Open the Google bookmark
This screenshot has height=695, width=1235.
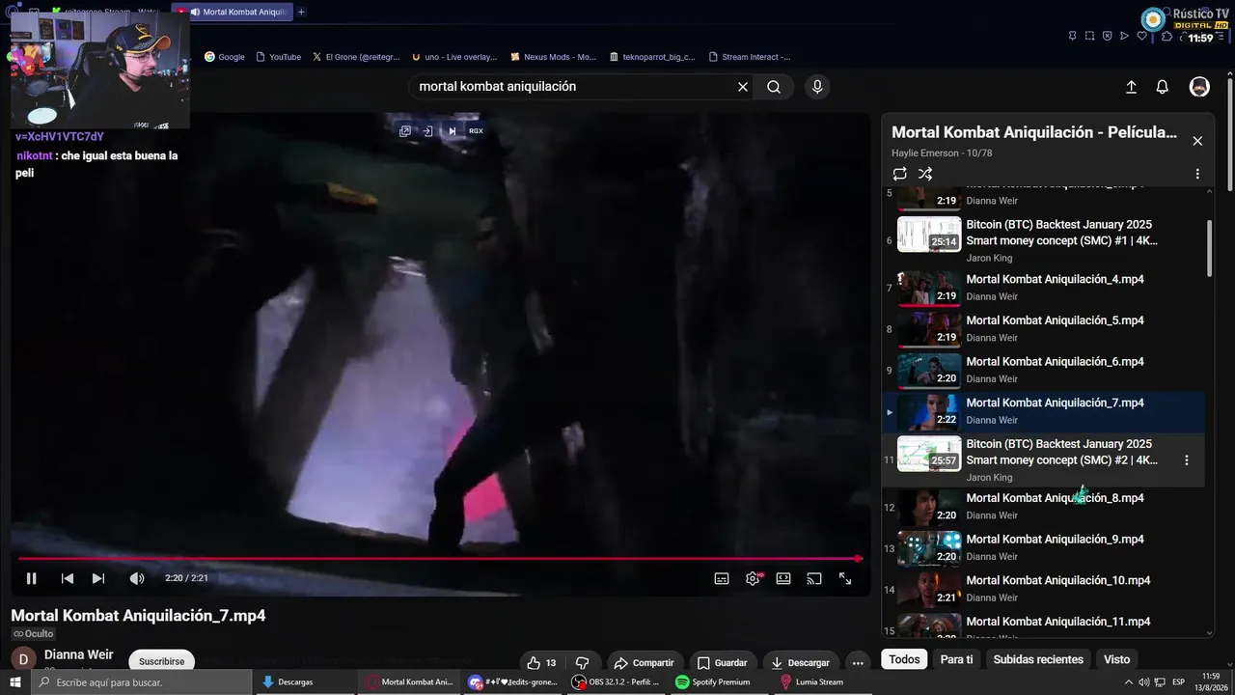(x=225, y=57)
